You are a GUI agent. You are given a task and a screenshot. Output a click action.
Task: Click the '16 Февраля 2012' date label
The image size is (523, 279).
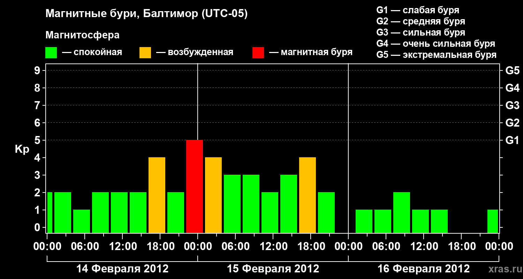pyautogui.click(x=424, y=269)
